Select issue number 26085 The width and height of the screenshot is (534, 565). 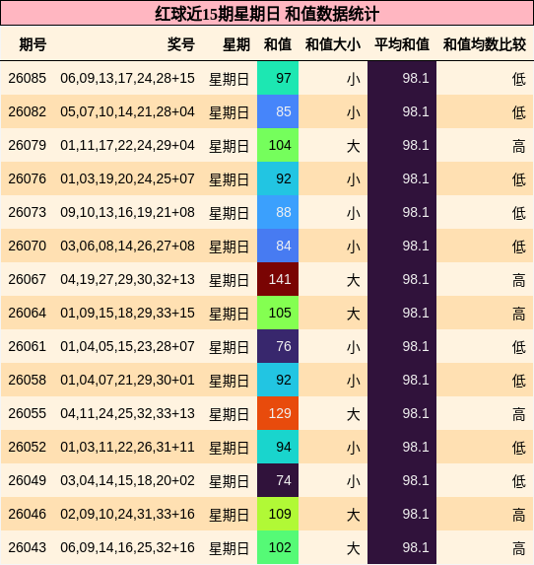pos(27,78)
